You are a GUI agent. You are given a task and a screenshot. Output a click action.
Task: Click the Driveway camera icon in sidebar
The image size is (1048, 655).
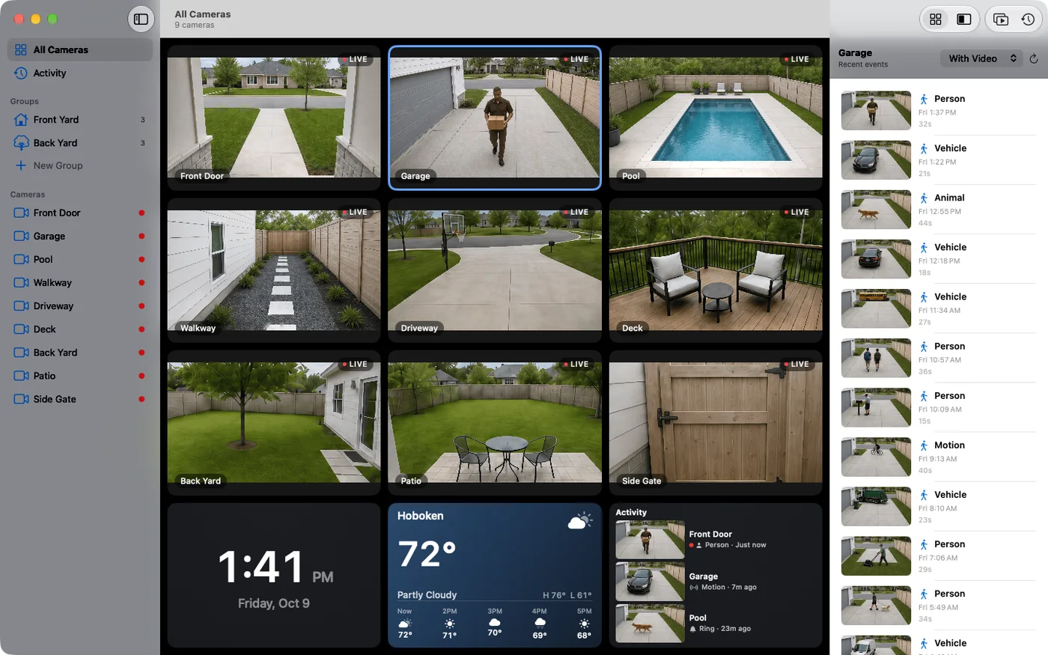click(x=21, y=305)
